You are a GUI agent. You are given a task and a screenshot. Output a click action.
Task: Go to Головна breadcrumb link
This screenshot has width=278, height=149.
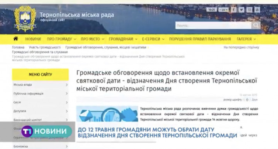pyautogui.click(x=18, y=47)
